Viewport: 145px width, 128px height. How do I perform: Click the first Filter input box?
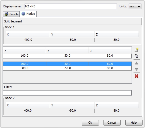(25, 93)
